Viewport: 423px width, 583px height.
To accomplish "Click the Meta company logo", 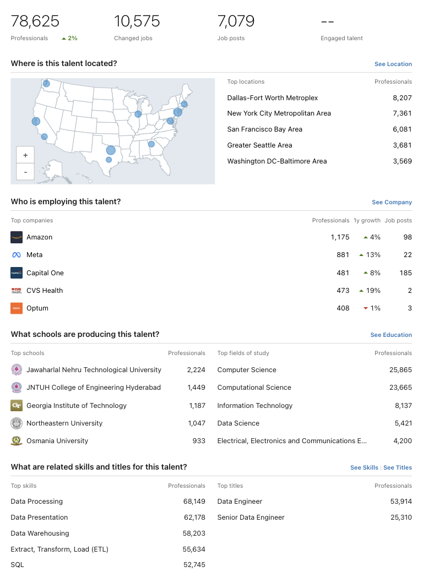I will point(17,255).
